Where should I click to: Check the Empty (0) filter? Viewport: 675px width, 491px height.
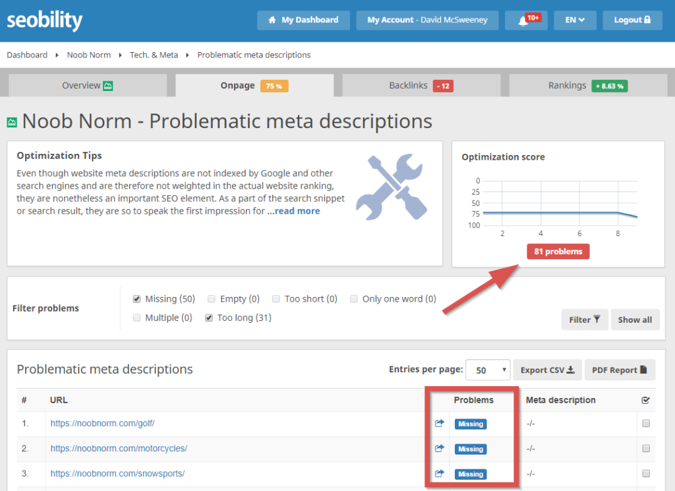pos(212,299)
